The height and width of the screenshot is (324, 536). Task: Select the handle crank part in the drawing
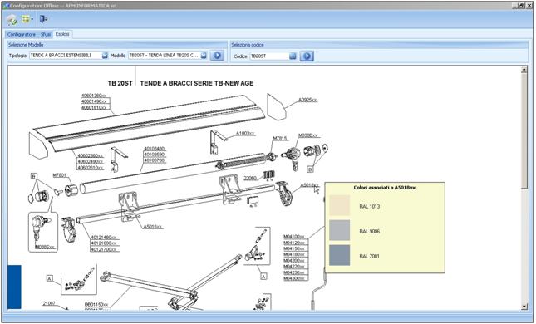[x=318, y=289]
